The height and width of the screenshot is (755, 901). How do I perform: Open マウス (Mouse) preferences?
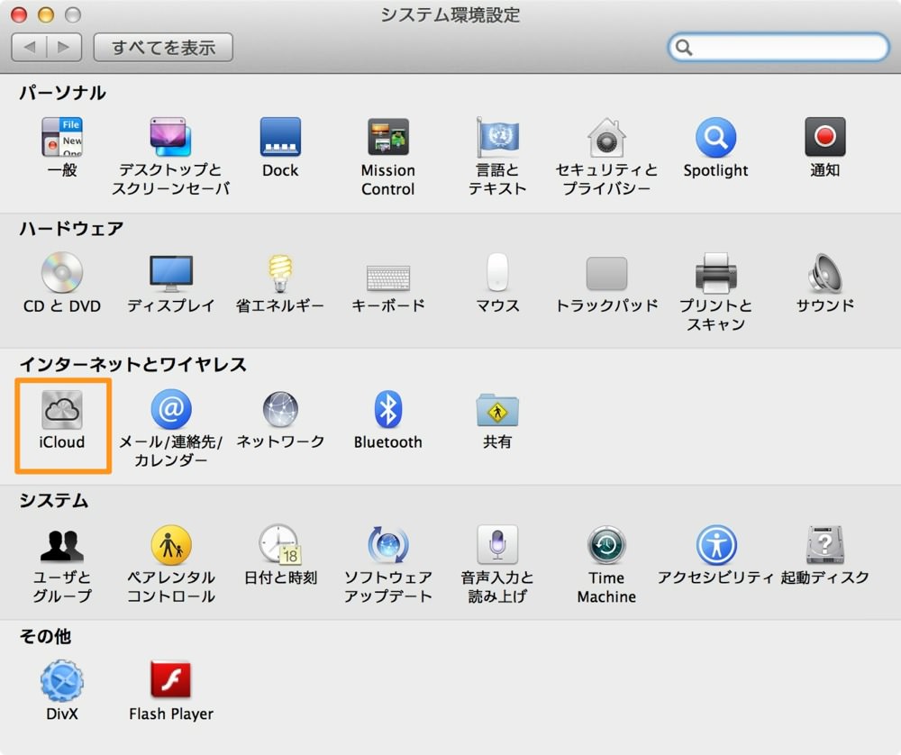pyautogui.click(x=497, y=272)
